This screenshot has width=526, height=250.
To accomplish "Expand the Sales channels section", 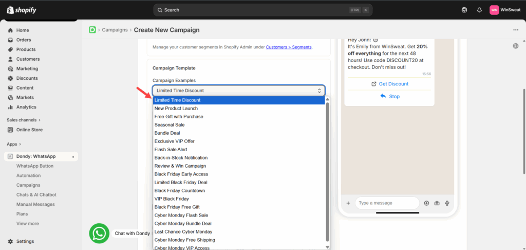I will [25, 120].
